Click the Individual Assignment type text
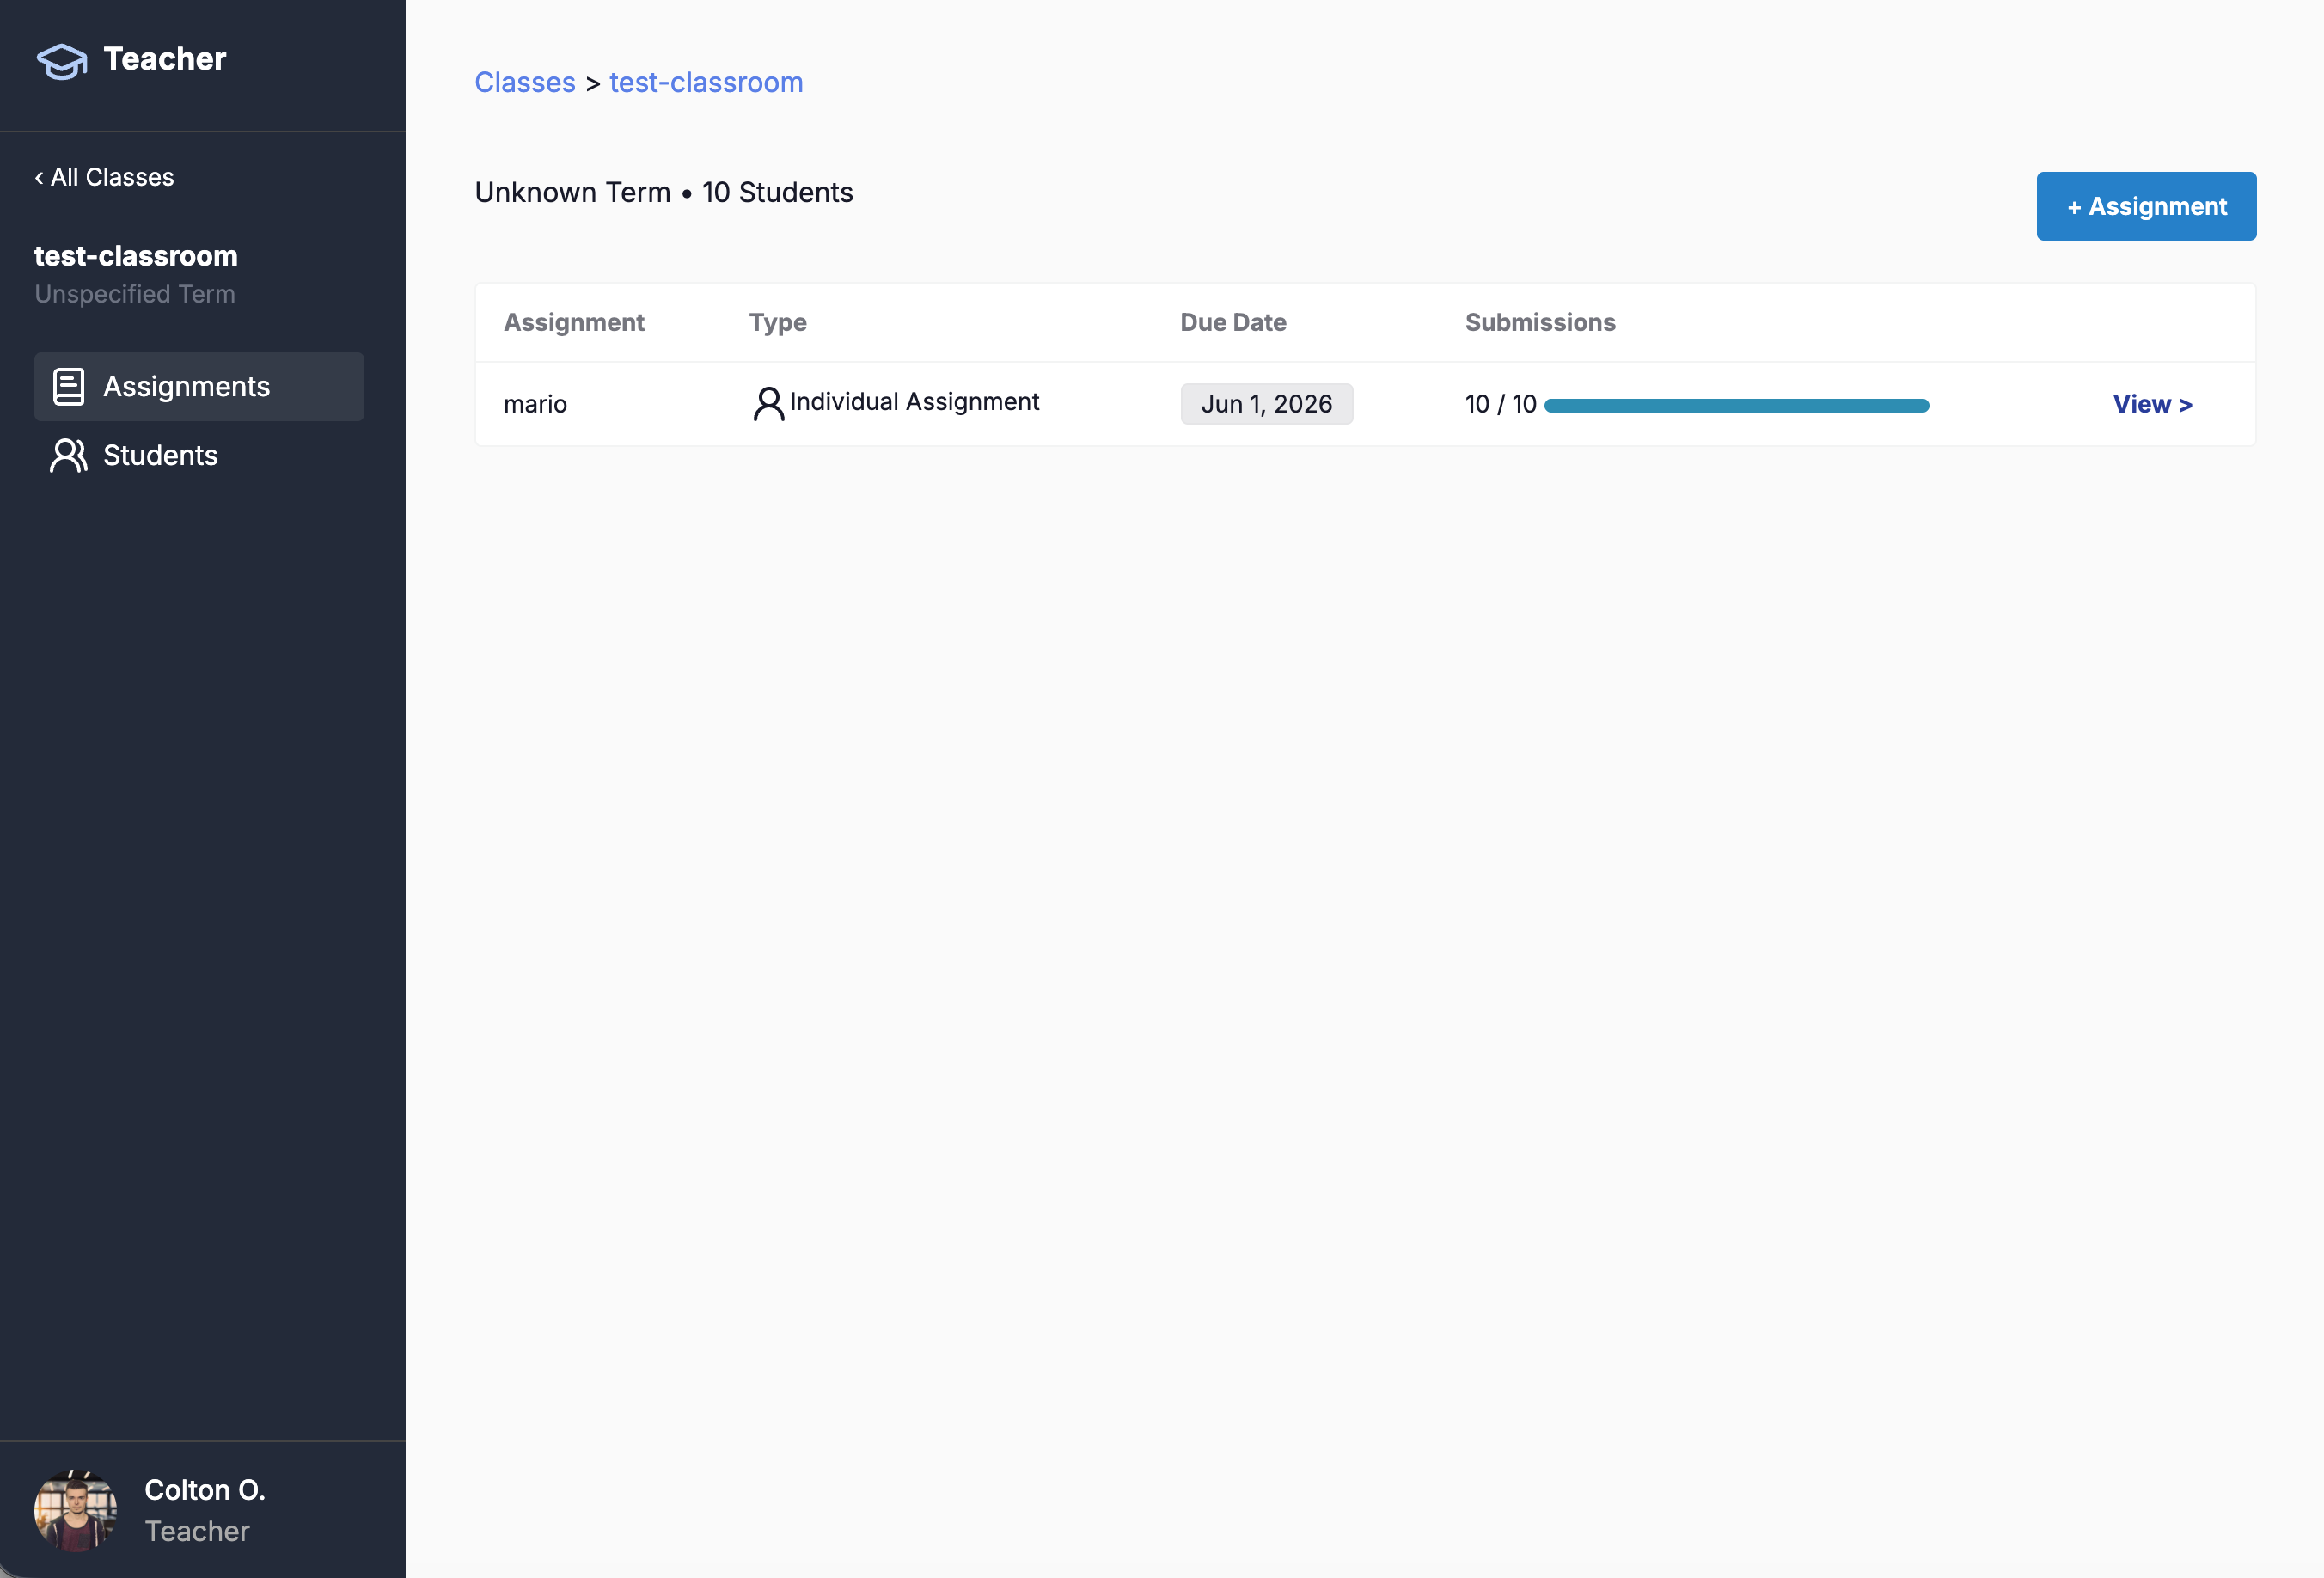The height and width of the screenshot is (1578, 2324). click(914, 402)
